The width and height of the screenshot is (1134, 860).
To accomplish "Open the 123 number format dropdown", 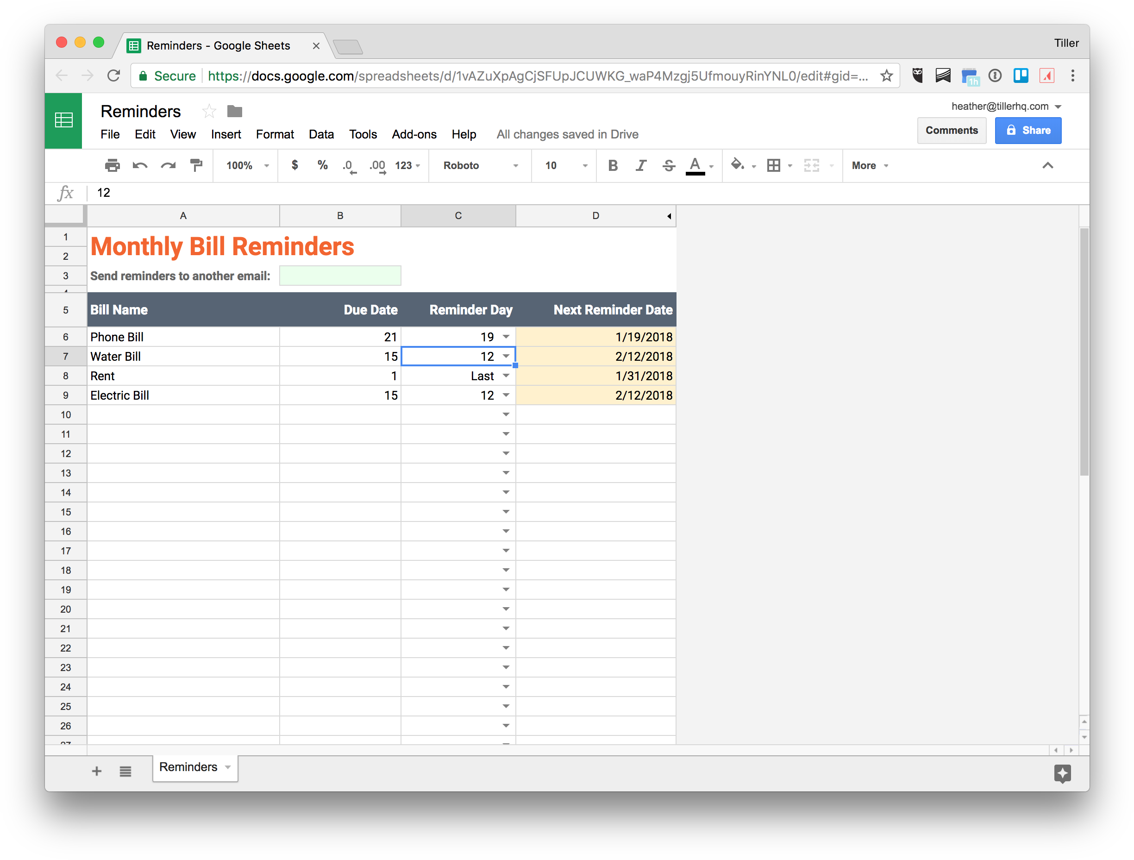I will [x=407, y=166].
